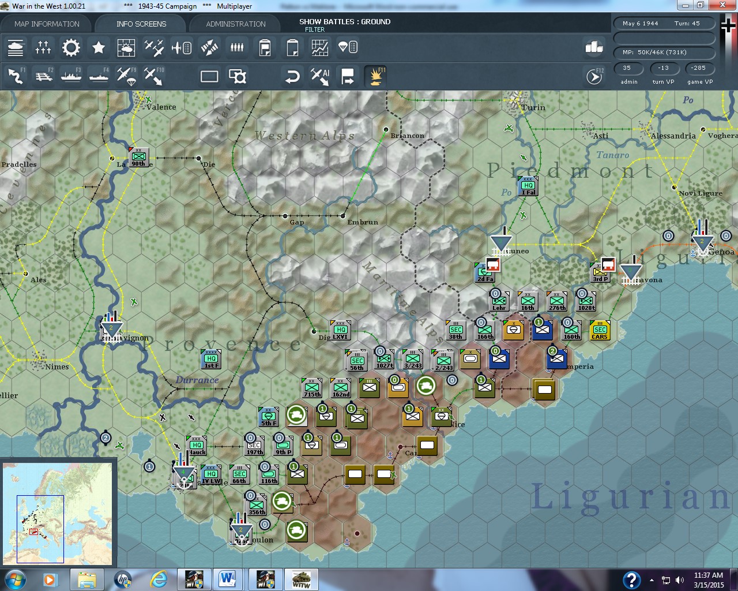Click the MP 50K/46K manpower field
Viewport: 738px width, 591px height.
(x=664, y=53)
